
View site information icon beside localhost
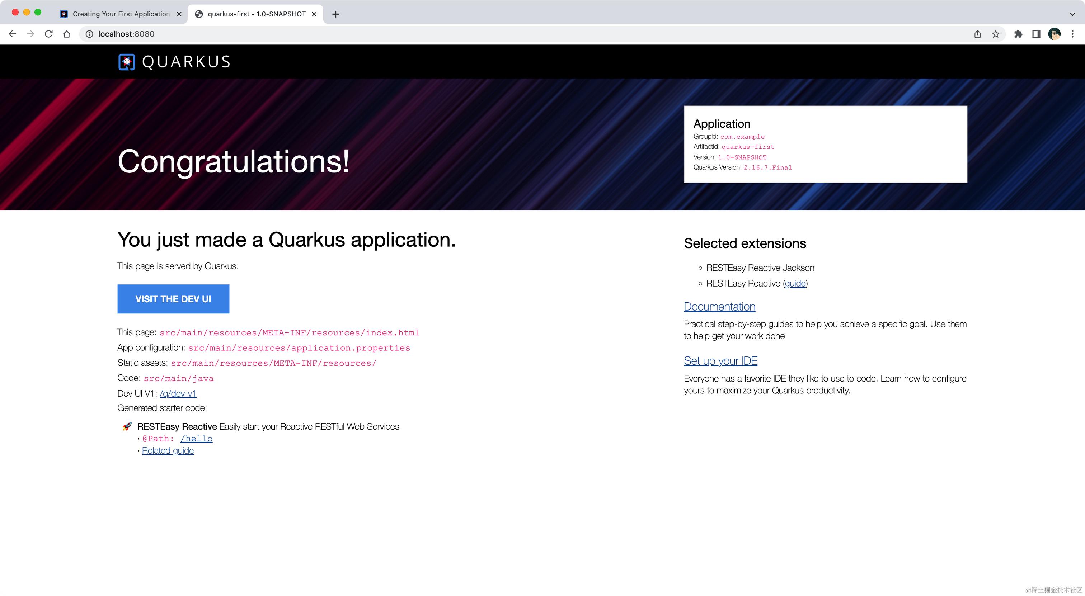89,34
